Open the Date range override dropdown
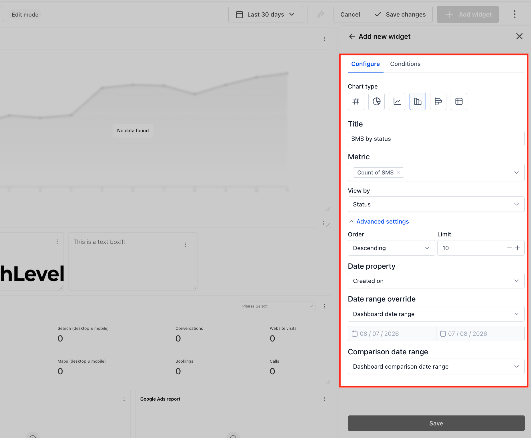Screen dimensions: 531x438 coord(436,314)
